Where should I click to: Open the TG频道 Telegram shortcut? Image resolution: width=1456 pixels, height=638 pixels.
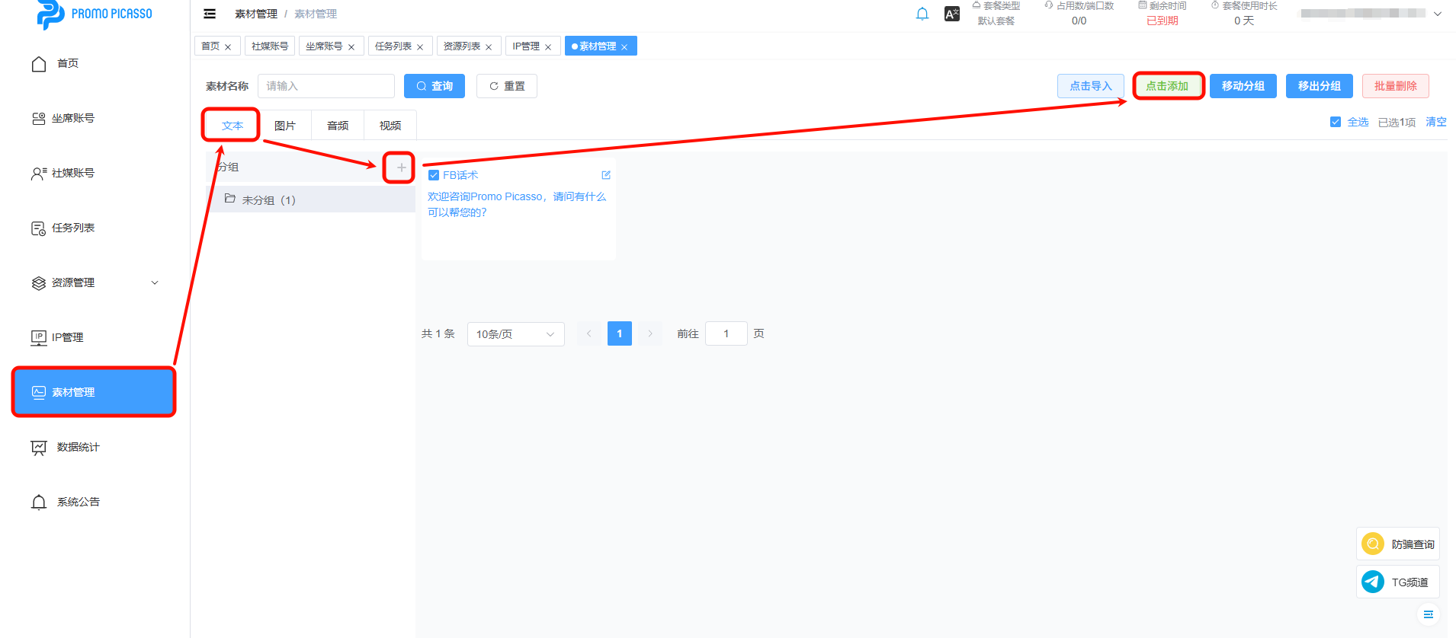click(x=1397, y=582)
